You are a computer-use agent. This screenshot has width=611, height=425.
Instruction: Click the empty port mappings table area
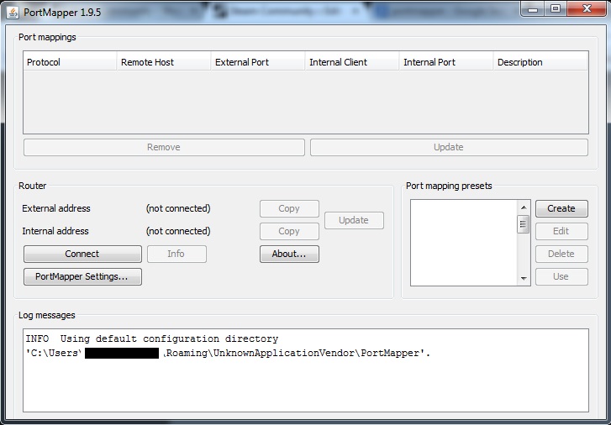coord(306,102)
